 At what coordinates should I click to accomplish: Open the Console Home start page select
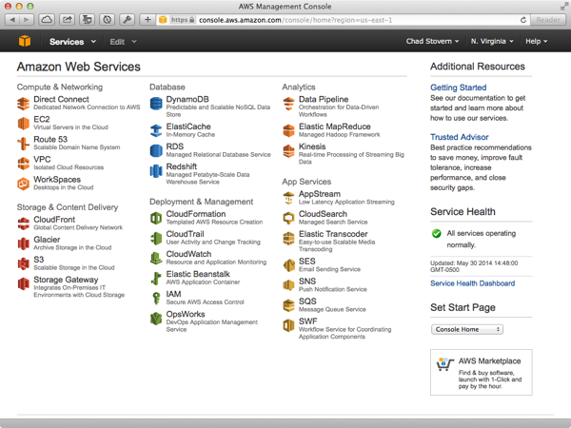[467, 329]
